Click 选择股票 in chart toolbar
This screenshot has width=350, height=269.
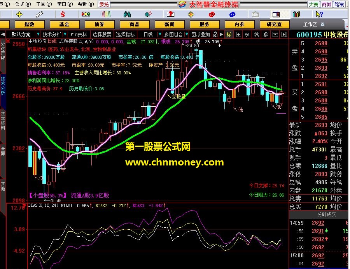(102, 34)
